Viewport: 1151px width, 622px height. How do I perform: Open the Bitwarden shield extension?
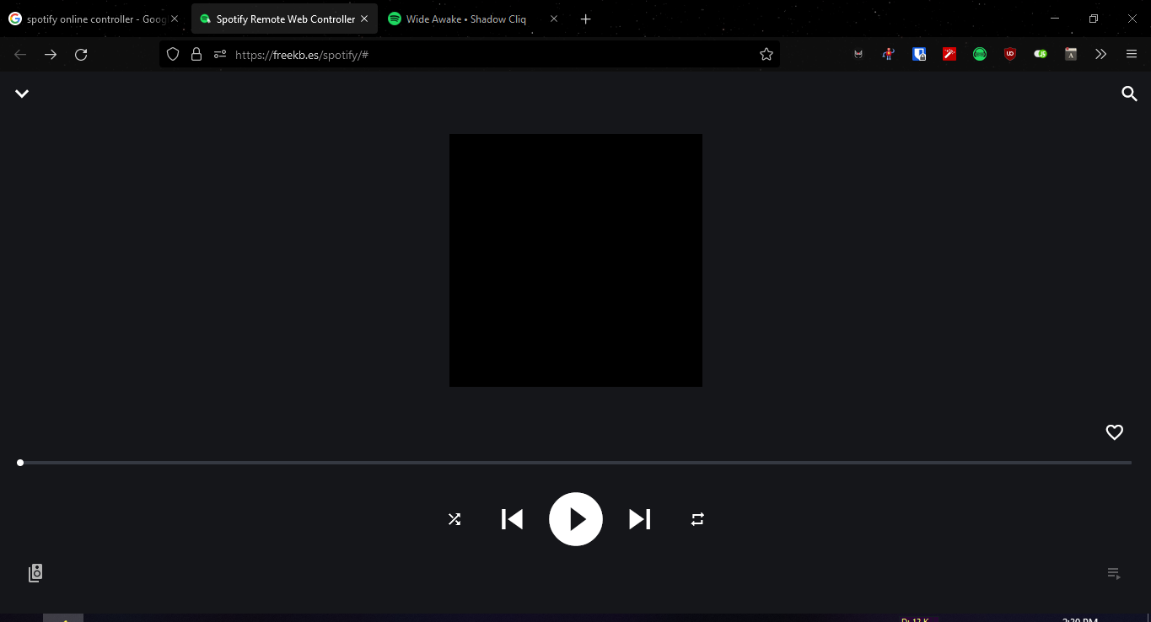(919, 54)
